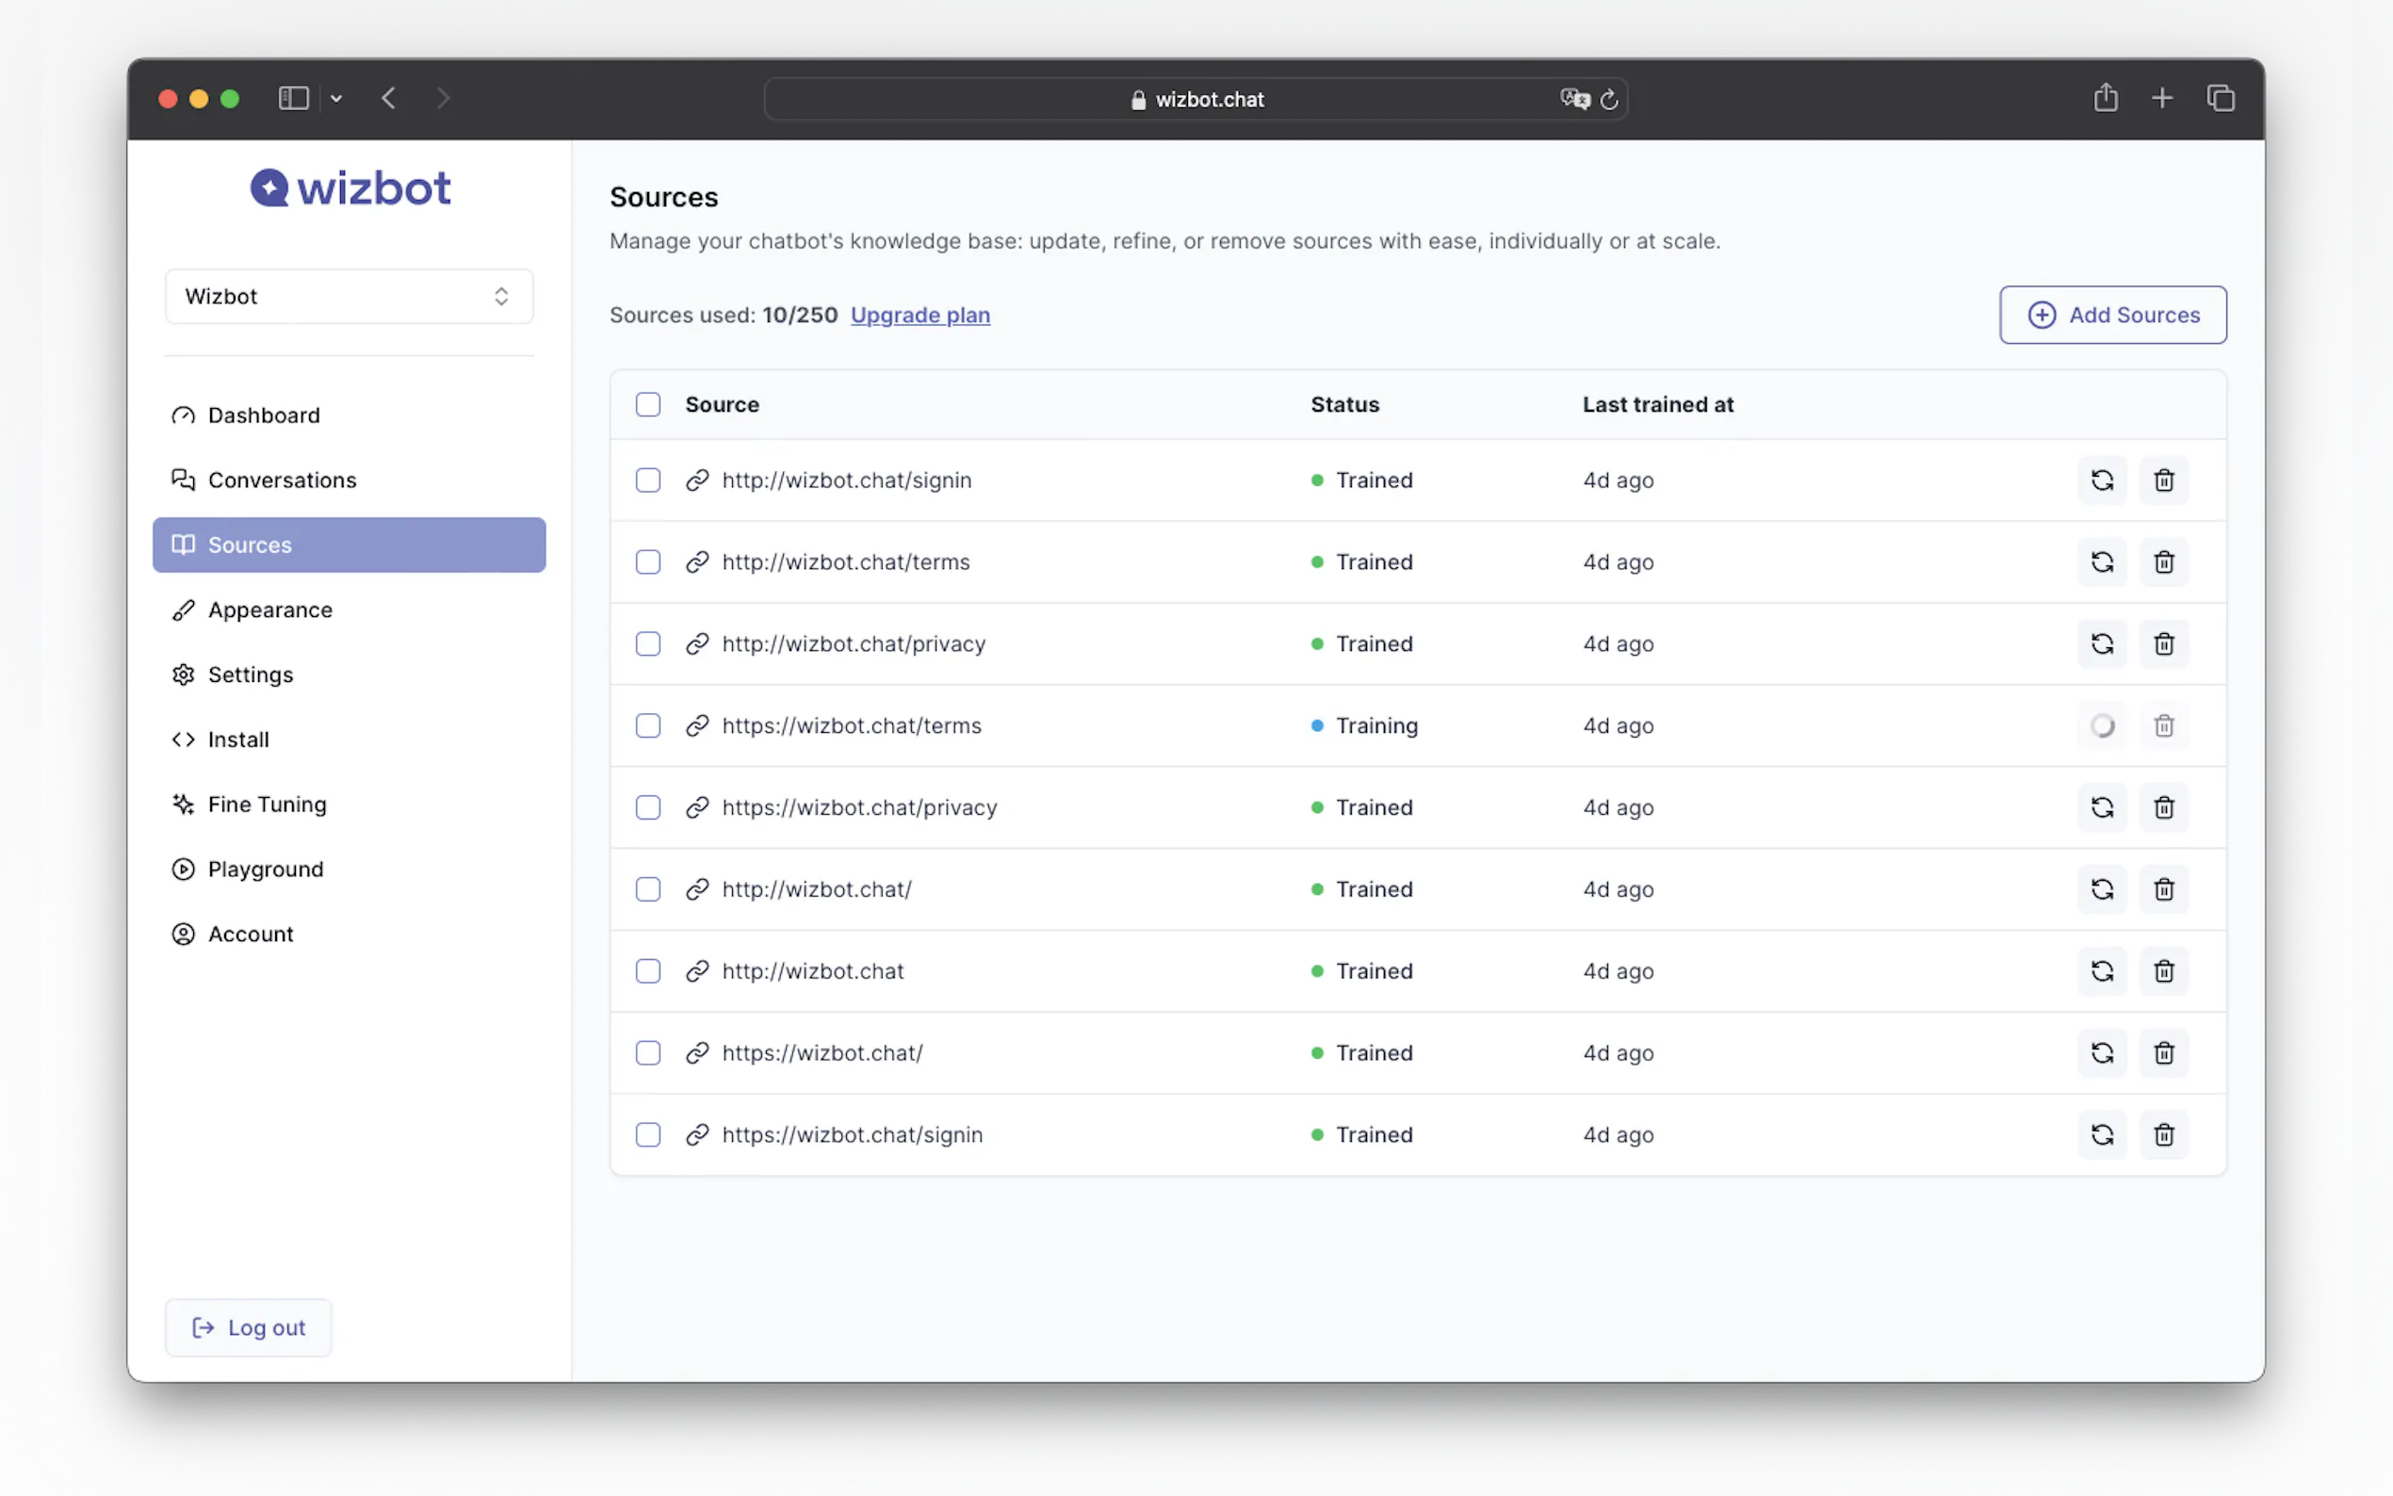Screen dimensions: 2393x1496
Task: Click the Add Sources button
Action: (x=2112, y=315)
